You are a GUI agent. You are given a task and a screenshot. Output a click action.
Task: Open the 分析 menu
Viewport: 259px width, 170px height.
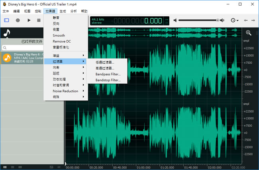click(x=74, y=11)
